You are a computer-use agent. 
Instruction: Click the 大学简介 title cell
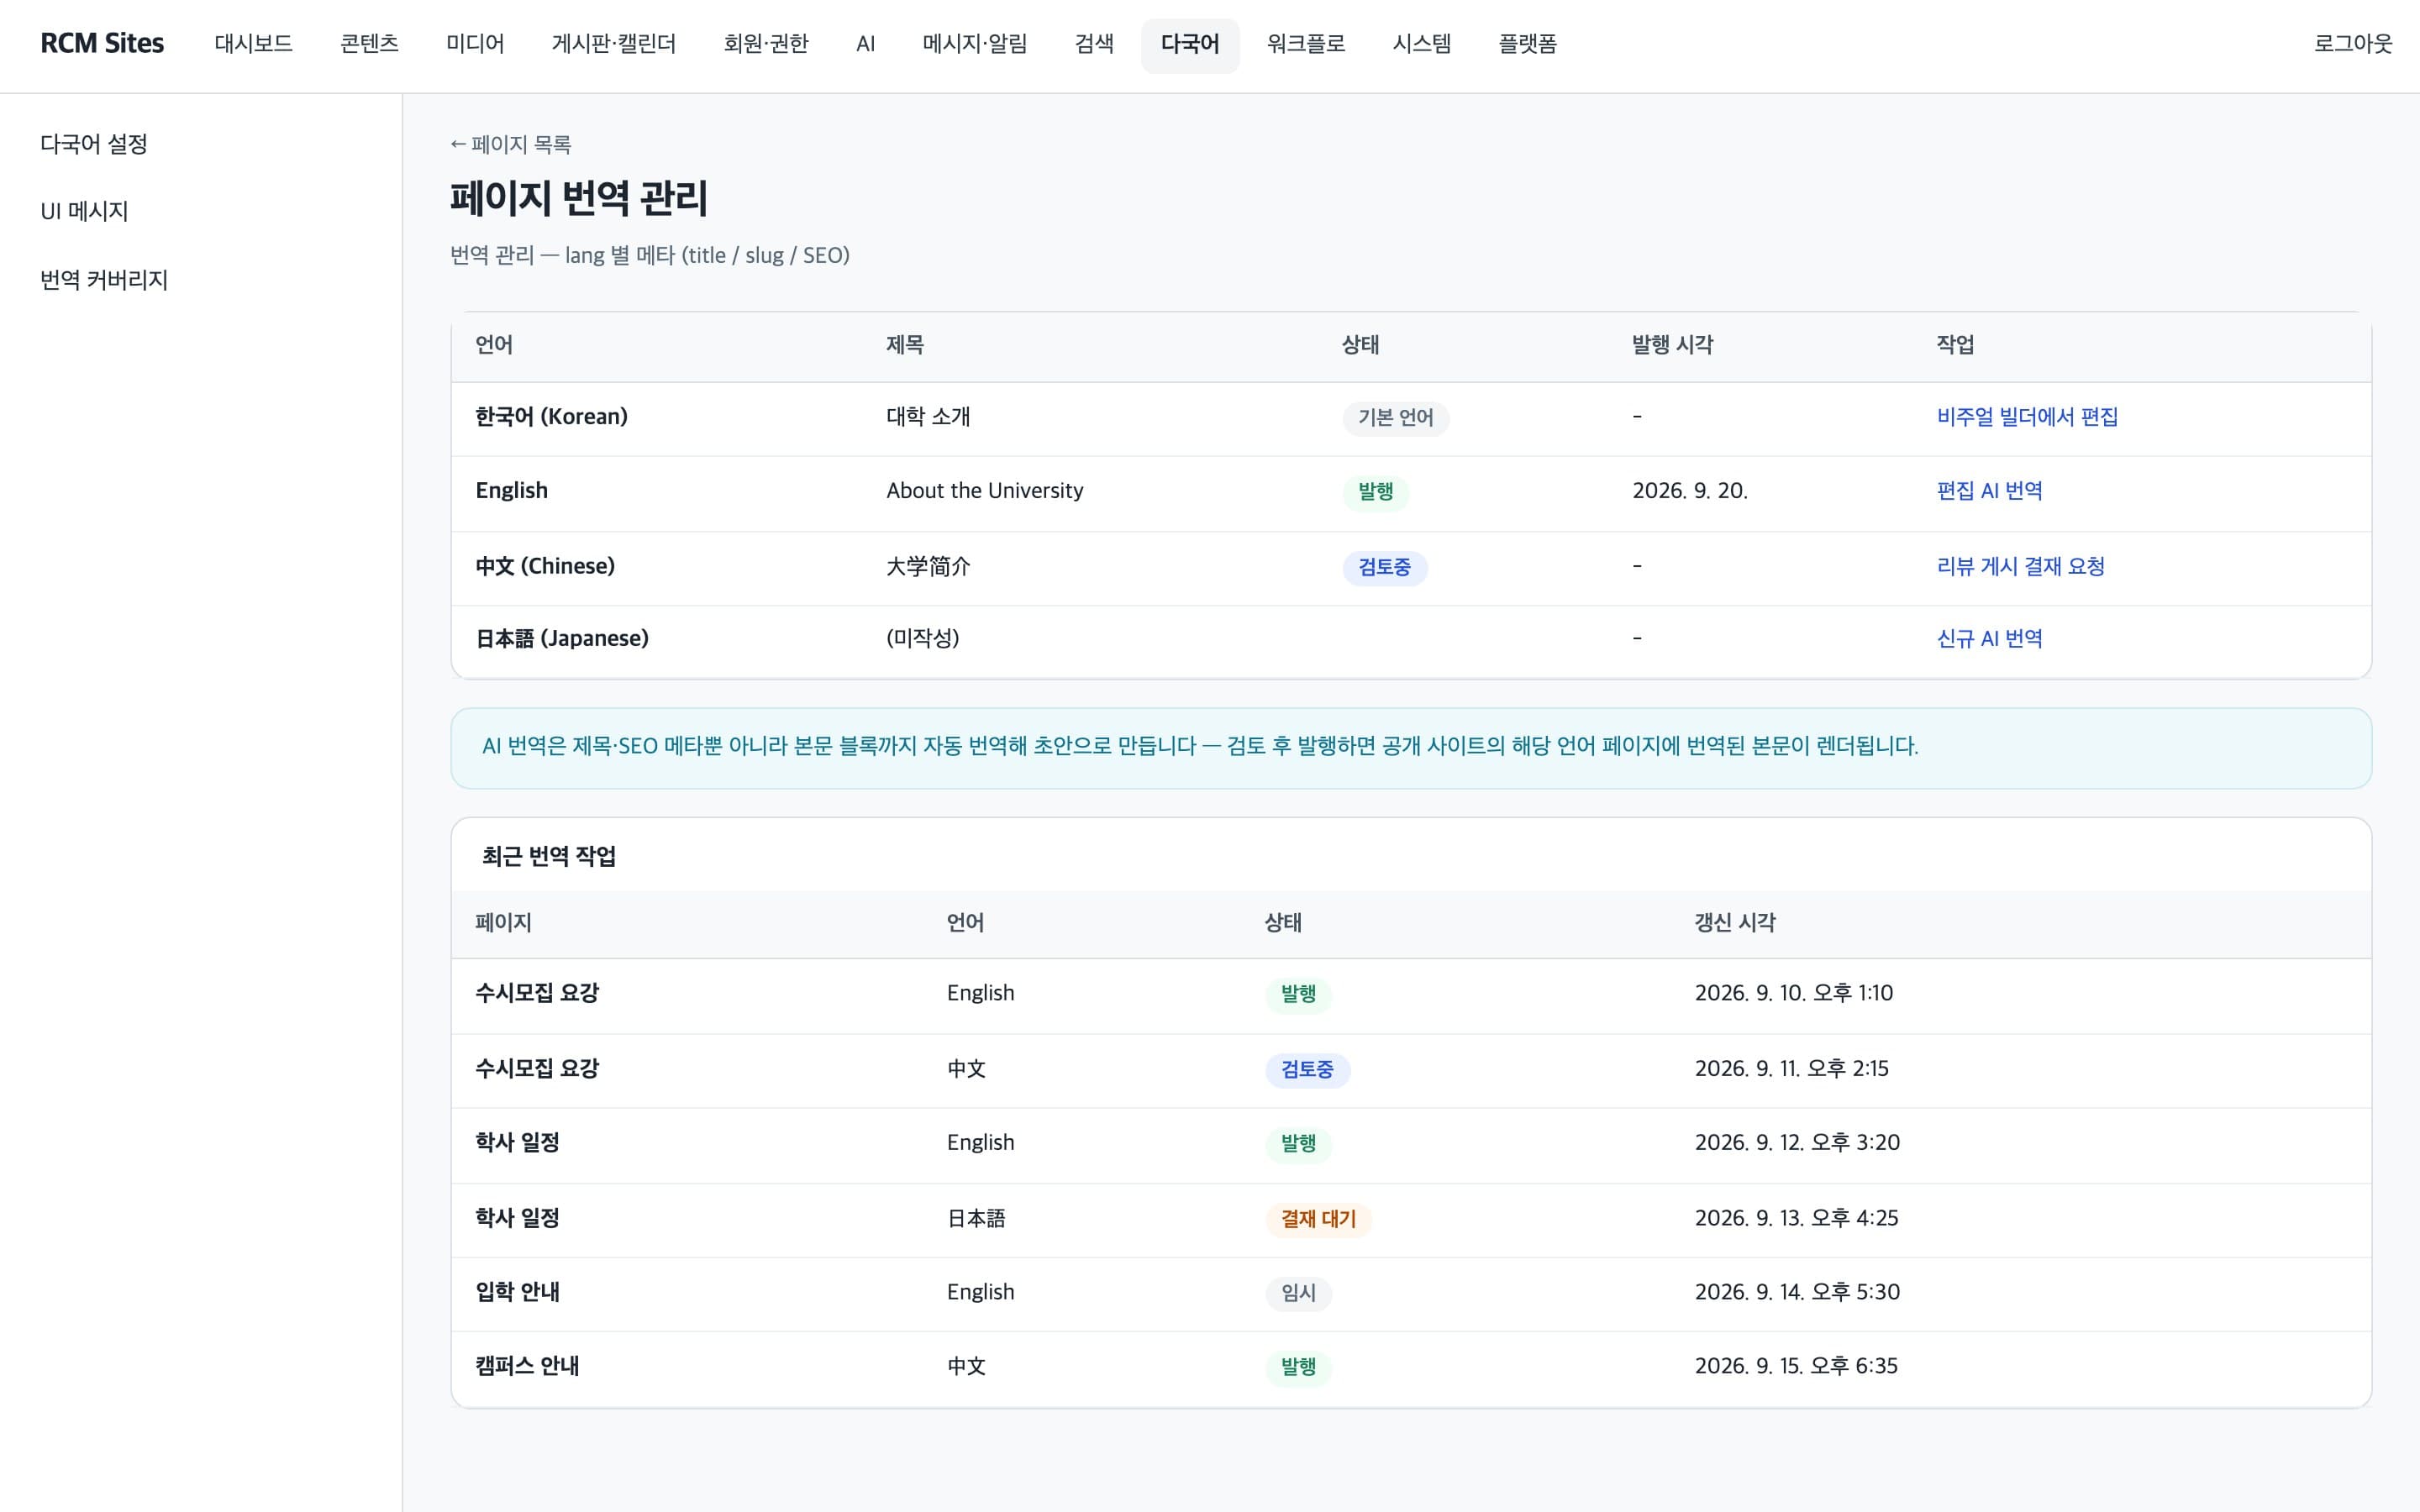click(928, 567)
